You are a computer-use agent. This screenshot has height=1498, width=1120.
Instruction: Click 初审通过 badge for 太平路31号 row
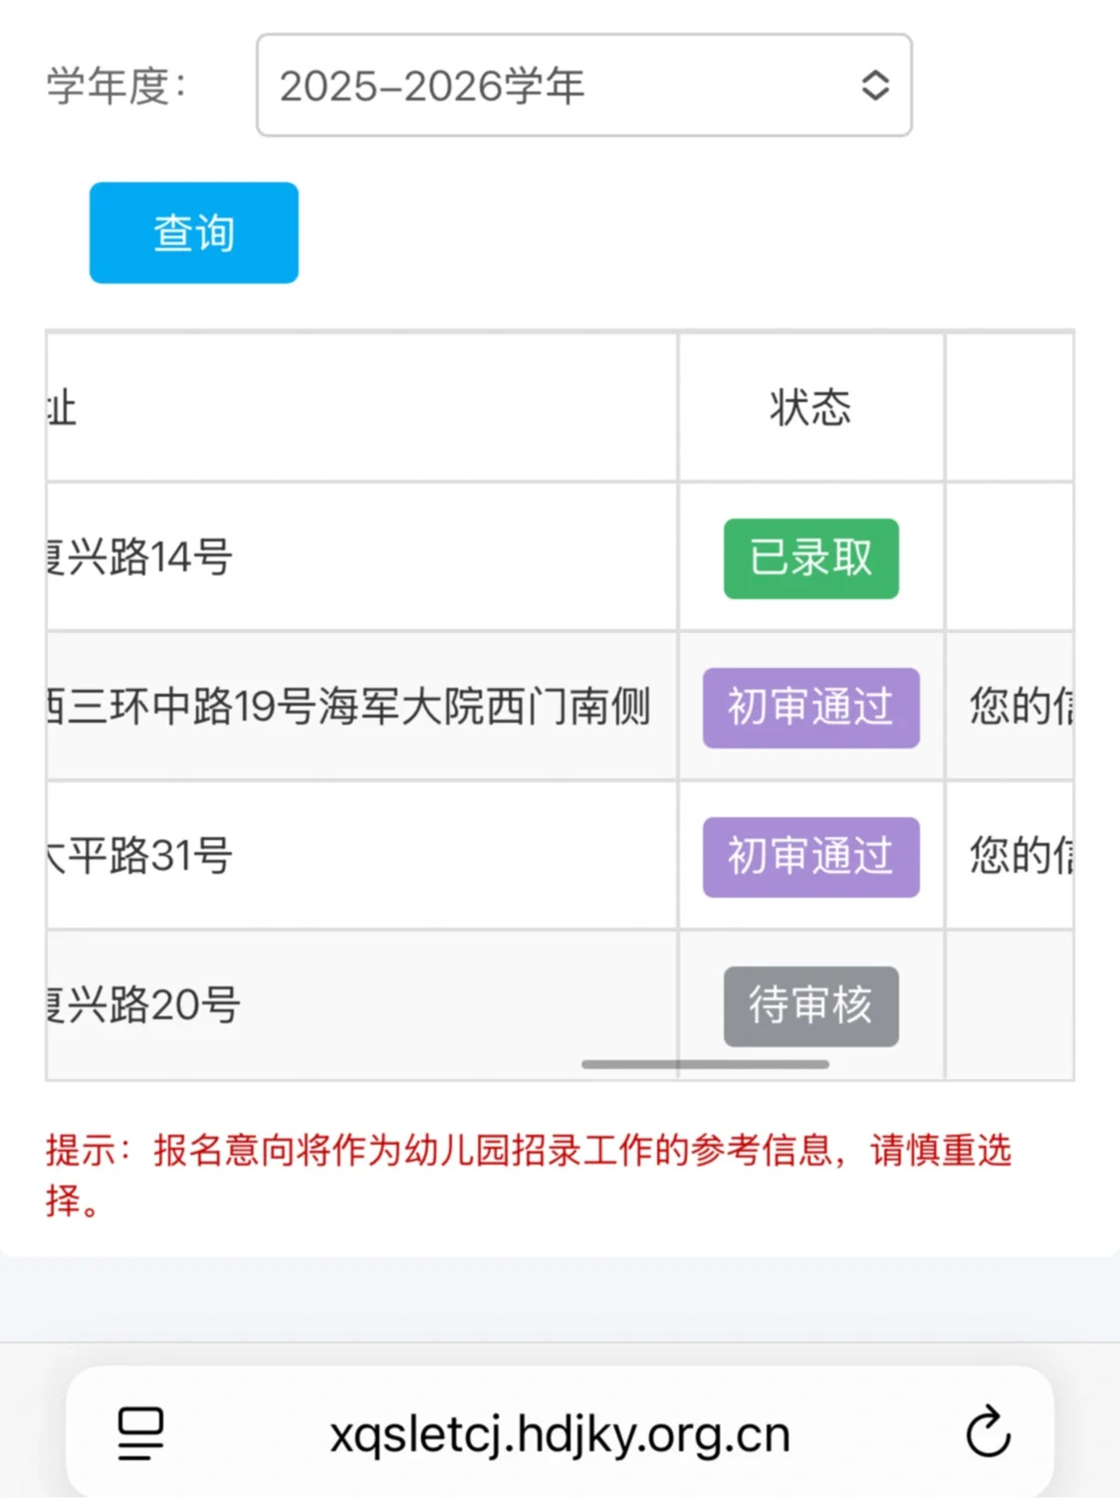point(811,857)
